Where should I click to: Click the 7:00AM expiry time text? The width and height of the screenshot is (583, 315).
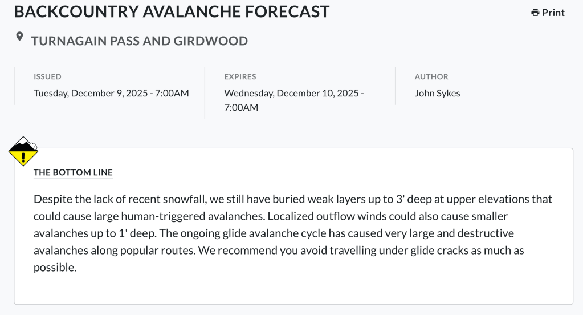coord(241,108)
